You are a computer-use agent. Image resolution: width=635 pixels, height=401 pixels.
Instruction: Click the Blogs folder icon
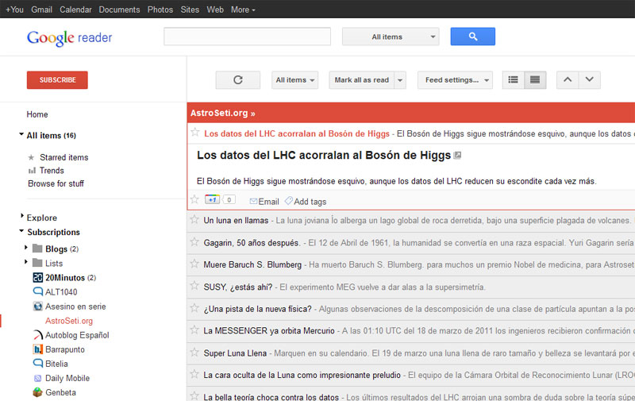(37, 249)
